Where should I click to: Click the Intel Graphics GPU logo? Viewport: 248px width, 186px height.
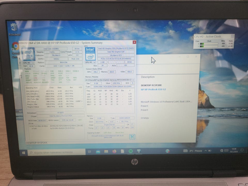coord(90,54)
